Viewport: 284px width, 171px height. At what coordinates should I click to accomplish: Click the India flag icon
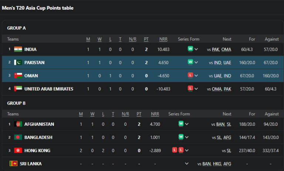pyautogui.click(x=18, y=49)
